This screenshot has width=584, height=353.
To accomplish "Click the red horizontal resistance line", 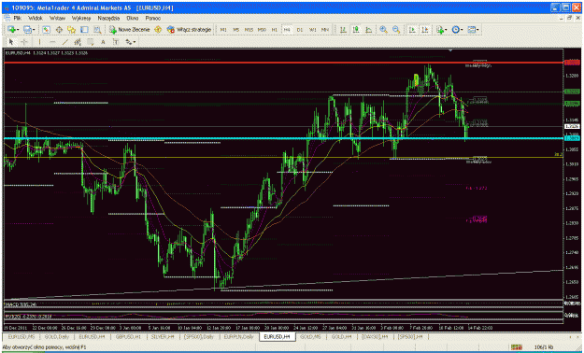I will click(x=283, y=63).
